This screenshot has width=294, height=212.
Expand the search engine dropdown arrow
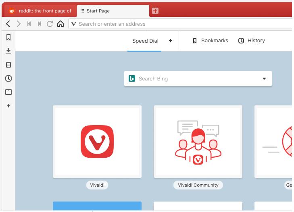[264, 78]
